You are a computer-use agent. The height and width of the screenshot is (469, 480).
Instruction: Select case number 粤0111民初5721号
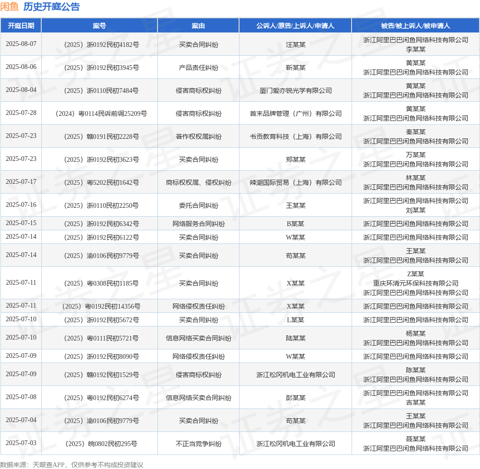point(101,338)
